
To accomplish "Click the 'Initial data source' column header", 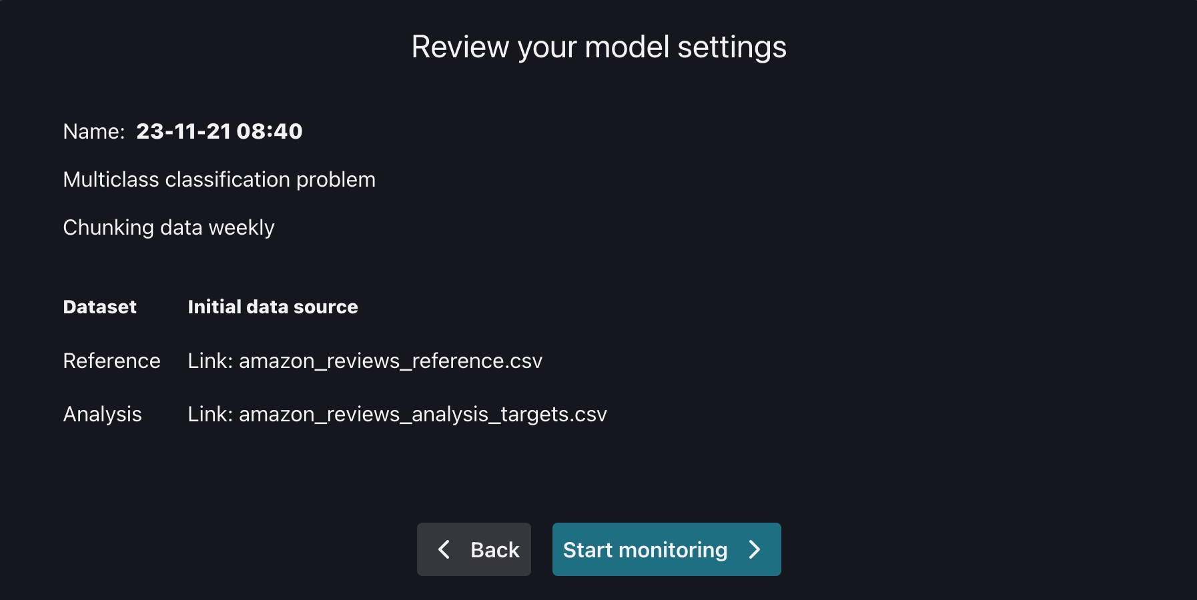I will point(272,307).
